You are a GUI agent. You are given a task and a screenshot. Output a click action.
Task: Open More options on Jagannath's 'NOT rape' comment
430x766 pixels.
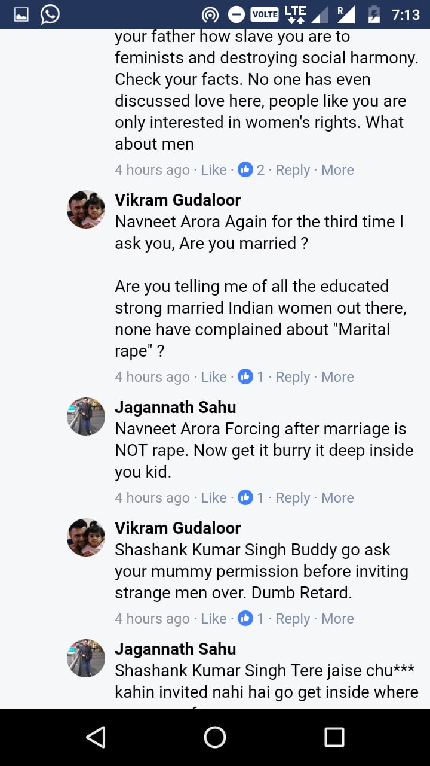[x=337, y=498]
